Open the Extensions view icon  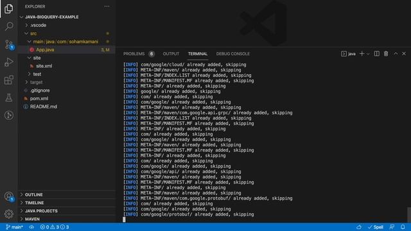8,80
